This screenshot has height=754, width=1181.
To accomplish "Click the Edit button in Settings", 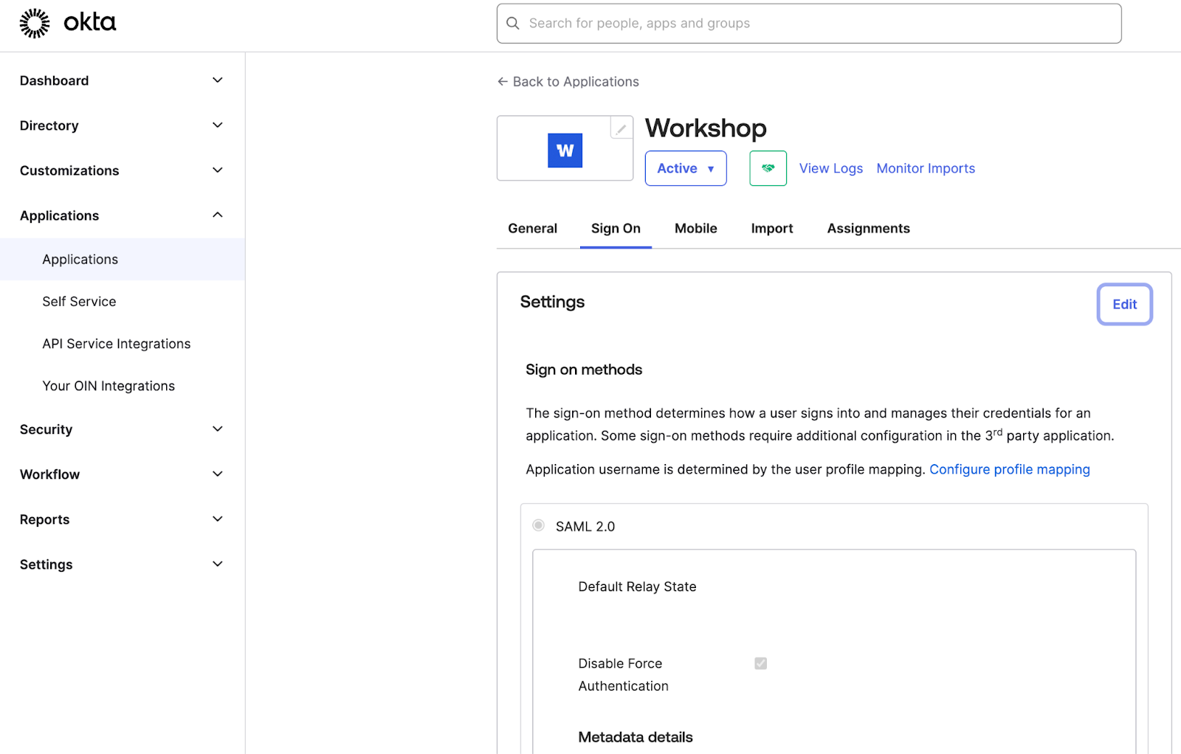I will pyautogui.click(x=1124, y=304).
